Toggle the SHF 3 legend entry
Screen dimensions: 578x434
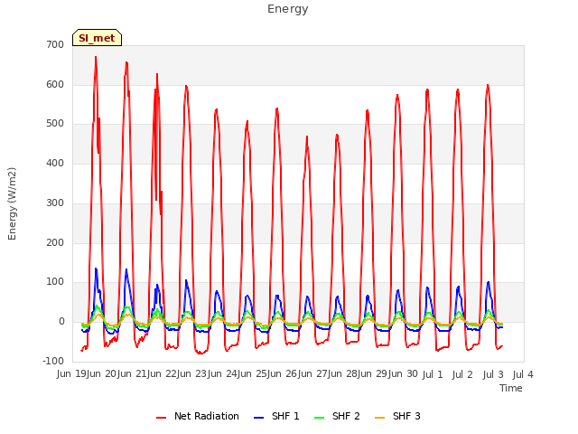[397, 416]
